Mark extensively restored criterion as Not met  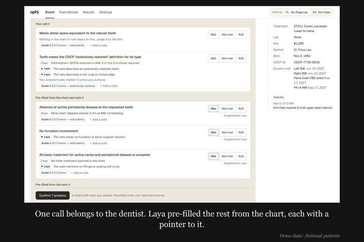pos(227,58)
